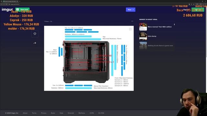This screenshot has width=207, height=116.
Task: Click the green sign-up button in header
Action: pos(198,10)
